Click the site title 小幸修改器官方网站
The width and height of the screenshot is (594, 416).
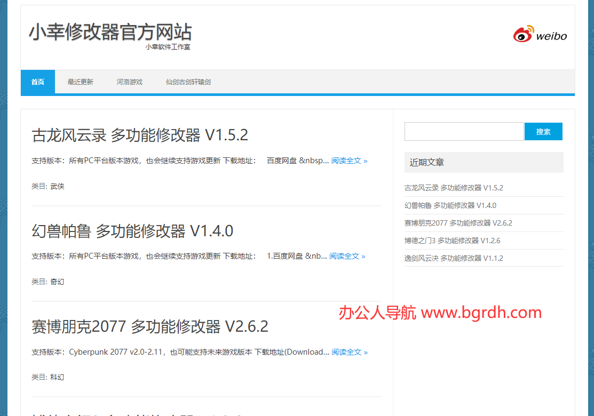click(110, 33)
